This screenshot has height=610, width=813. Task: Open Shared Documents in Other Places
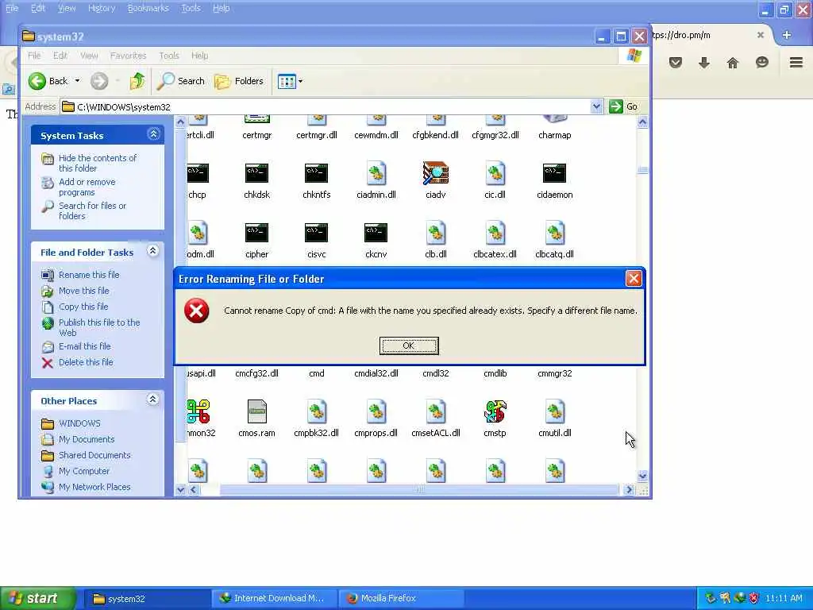pos(94,455)
